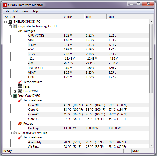Click the Powers flame icon
Screen dimensions: 157x156
pyautogui.click(x=20, y=124)
